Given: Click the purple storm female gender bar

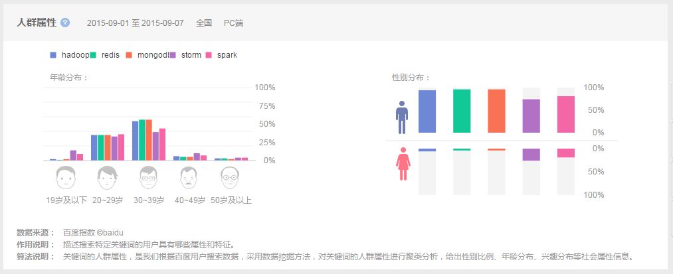Looking at the screenshot, I should pos(531,155).
